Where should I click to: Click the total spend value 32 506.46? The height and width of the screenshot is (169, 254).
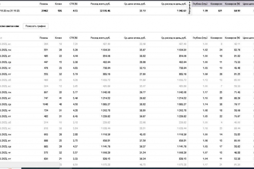tap(105, 11)
